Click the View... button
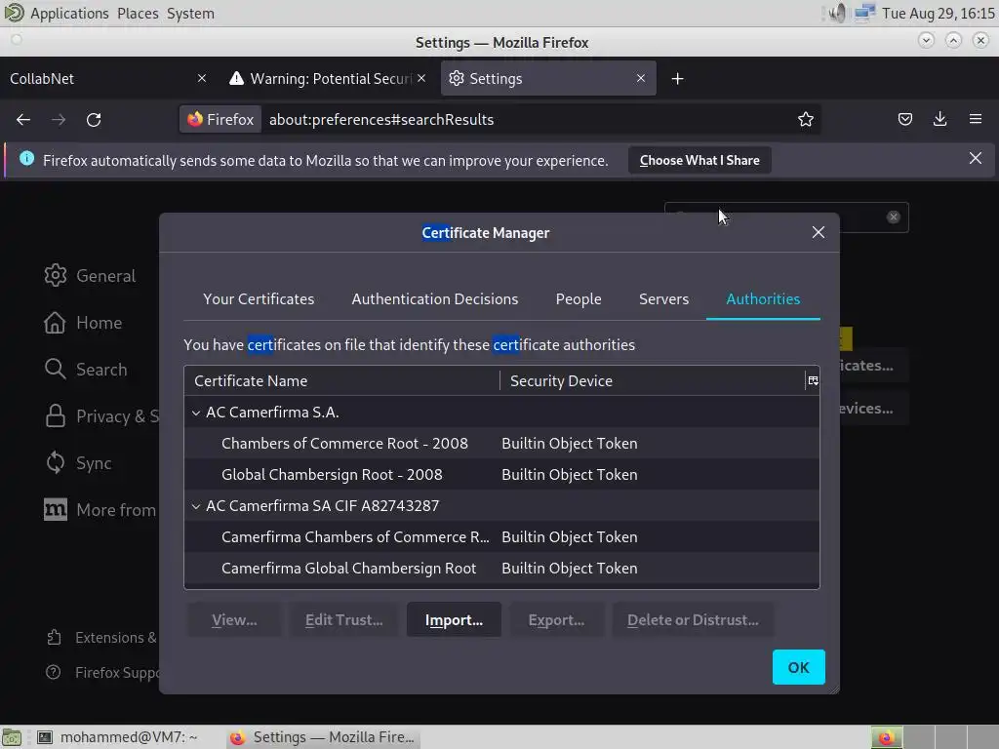The width and height of the screenshot is (999, 749). click(x=234, y=620)
